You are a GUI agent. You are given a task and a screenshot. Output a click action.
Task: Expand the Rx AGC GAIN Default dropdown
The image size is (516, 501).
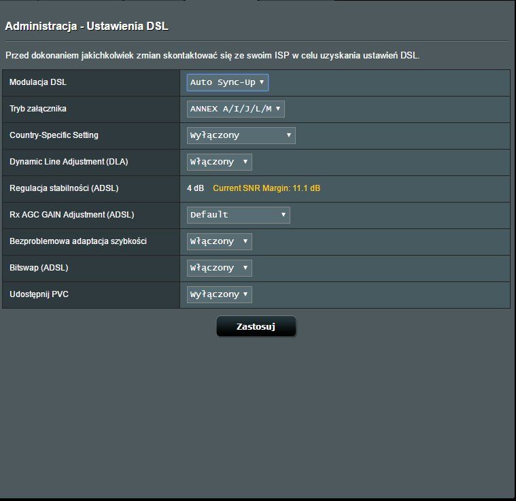click(x=238, y=215)
